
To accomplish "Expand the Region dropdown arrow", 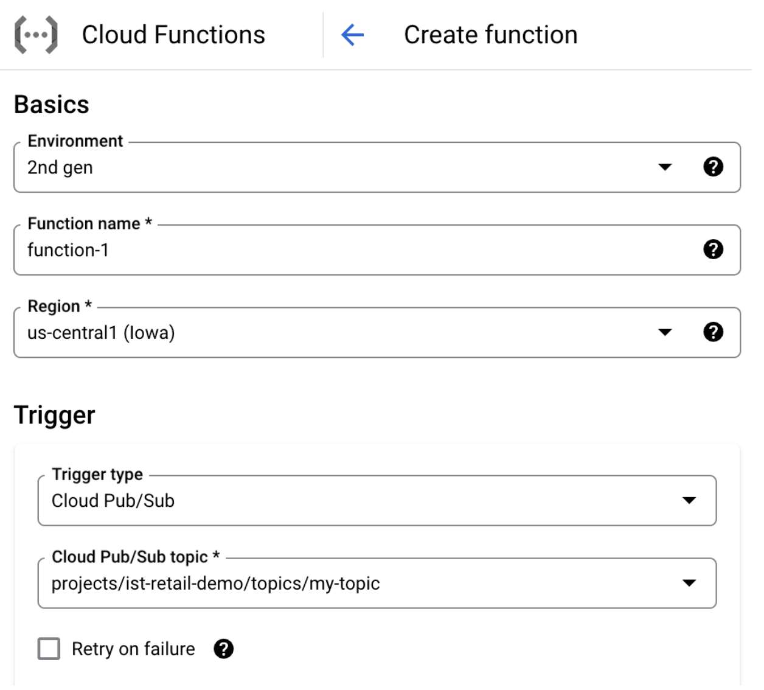I will point(665,332).
